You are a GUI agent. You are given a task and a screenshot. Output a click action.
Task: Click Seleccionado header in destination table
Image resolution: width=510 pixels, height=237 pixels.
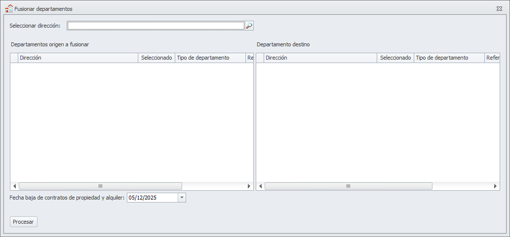(x=395, y=58)
